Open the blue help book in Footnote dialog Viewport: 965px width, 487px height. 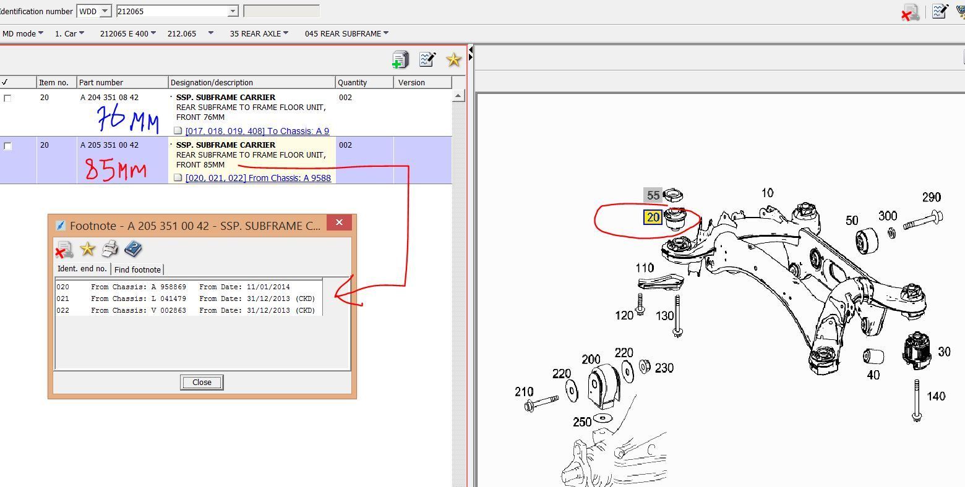(x=133, y=249)
